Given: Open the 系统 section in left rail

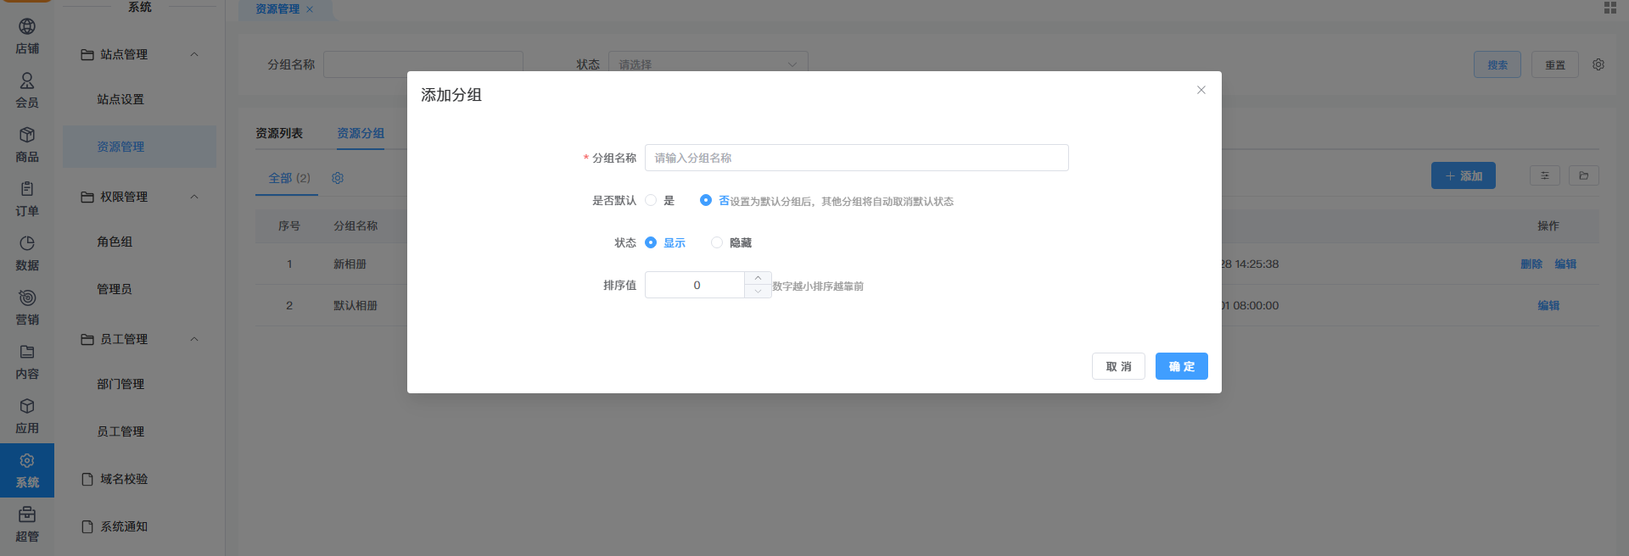Looking at the screenshot, I should tap(27, 470).
